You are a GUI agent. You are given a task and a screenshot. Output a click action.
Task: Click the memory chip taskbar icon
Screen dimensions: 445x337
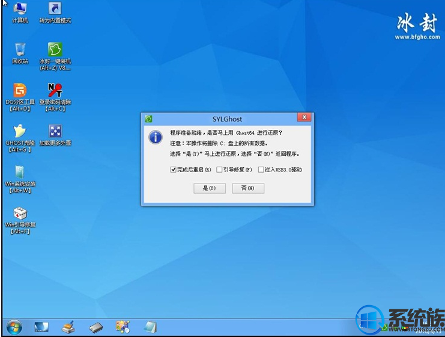click(95, 327)
